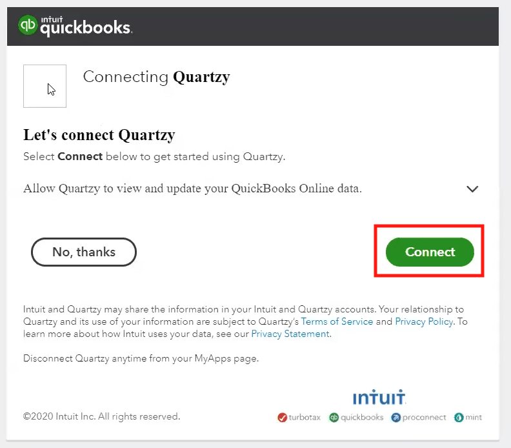This screenshot has width=511, height=448.
Task: Click the blue Intuit footer logo
Action: tap(379, 397)
